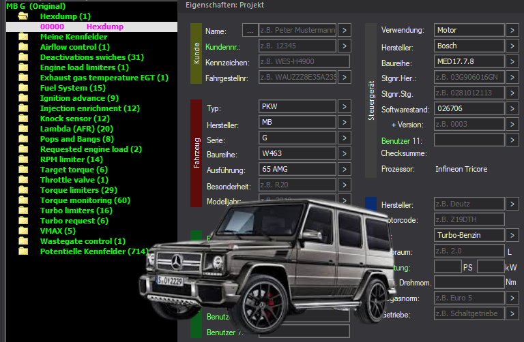
Task: Click the Knock sensor folder icon
Action: [23, 119]
